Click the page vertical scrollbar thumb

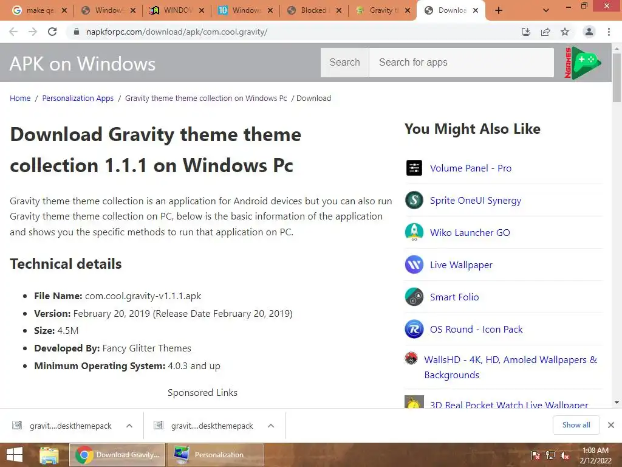coord(617,78)
